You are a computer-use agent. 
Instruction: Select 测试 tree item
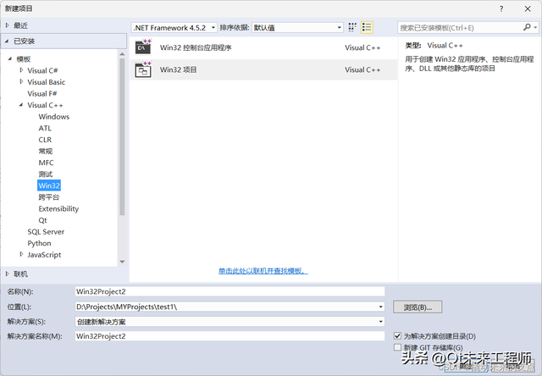pyautogui.click(x=45, y=174)
